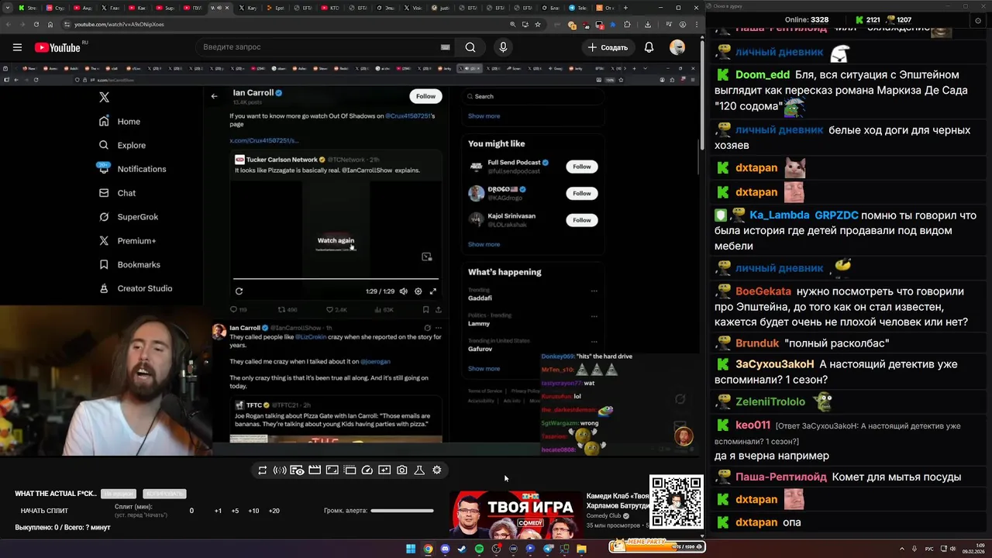
Task: Click the flask icon in player toolbar
Action: [x=419, y=470]
